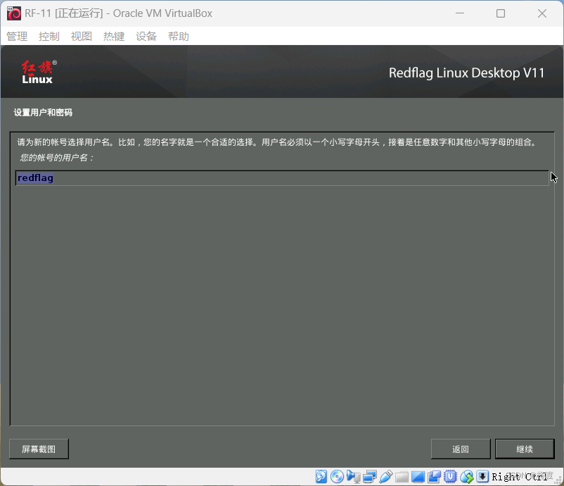Click the display status icon
Image resolution: width=564 pixels, height=486 pixels.
click(418, 477)
